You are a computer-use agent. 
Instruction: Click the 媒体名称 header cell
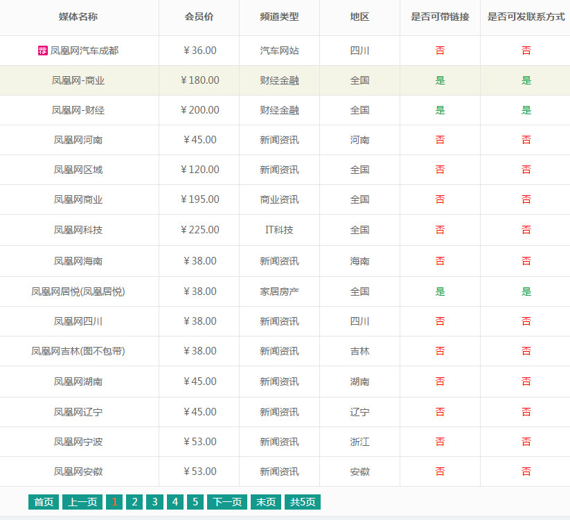pyautogui.click(x=80, y=18)
